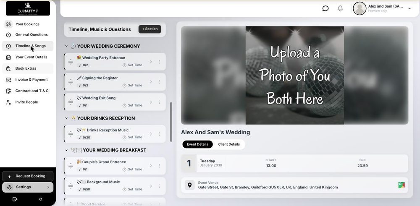Click drag handle on Background Music

[71, 186]
